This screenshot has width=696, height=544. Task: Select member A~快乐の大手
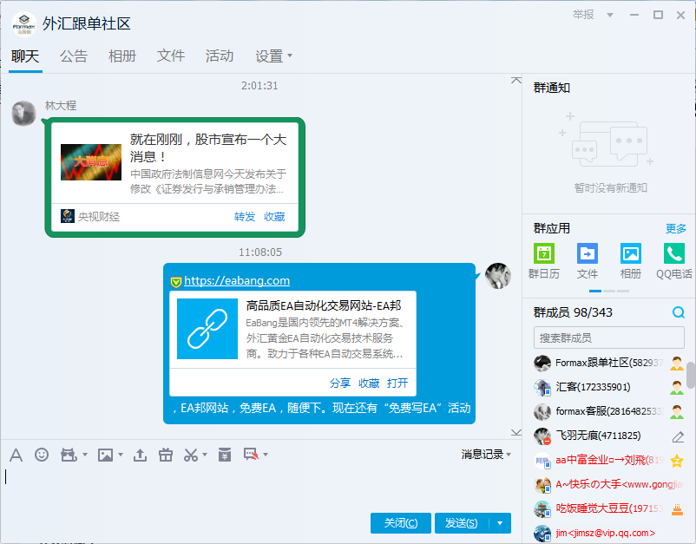coord(608,484)
